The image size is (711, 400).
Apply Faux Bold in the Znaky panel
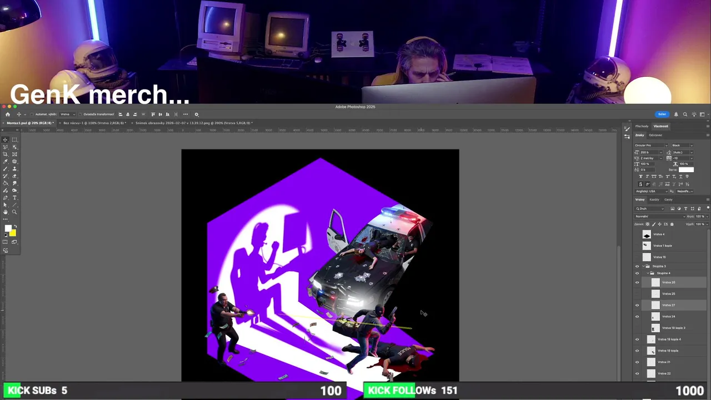(x=641, y=177)
